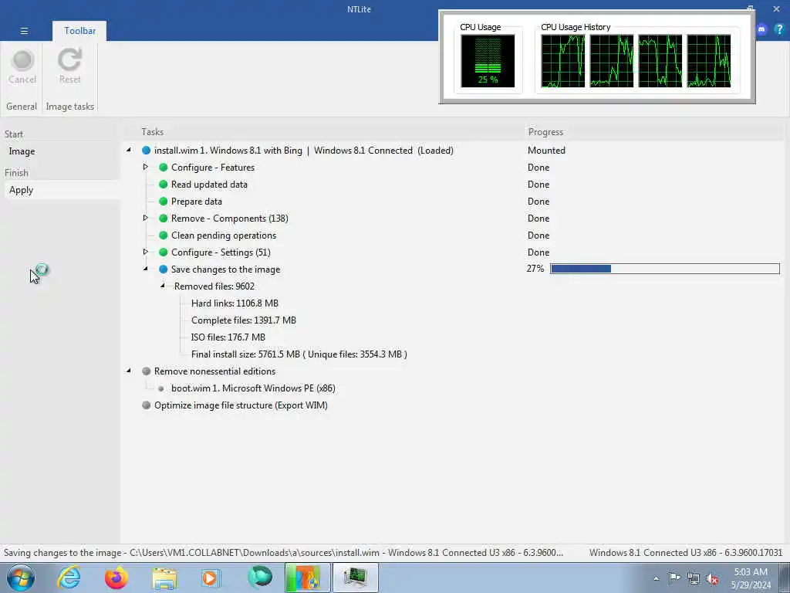Expand Configure - Settings (51) task
This screenshot has height=593, width=790.
pyautogui.click(x=146, y=252)
